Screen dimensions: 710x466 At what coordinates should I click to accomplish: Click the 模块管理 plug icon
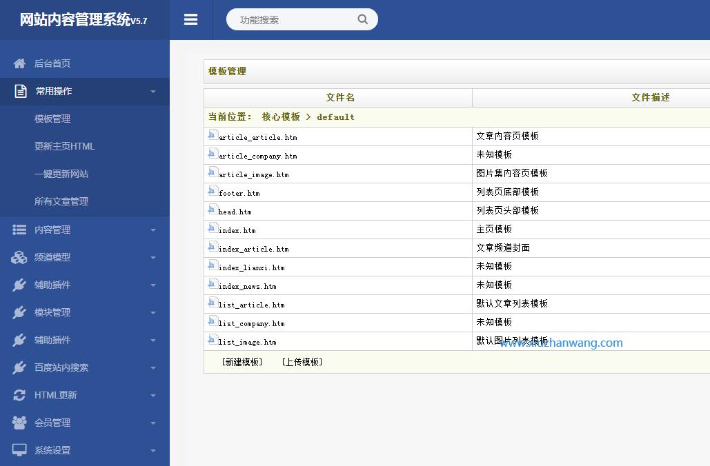(x=19, y=312)
